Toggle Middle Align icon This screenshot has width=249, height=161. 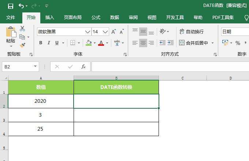click(x=143, y=31)
